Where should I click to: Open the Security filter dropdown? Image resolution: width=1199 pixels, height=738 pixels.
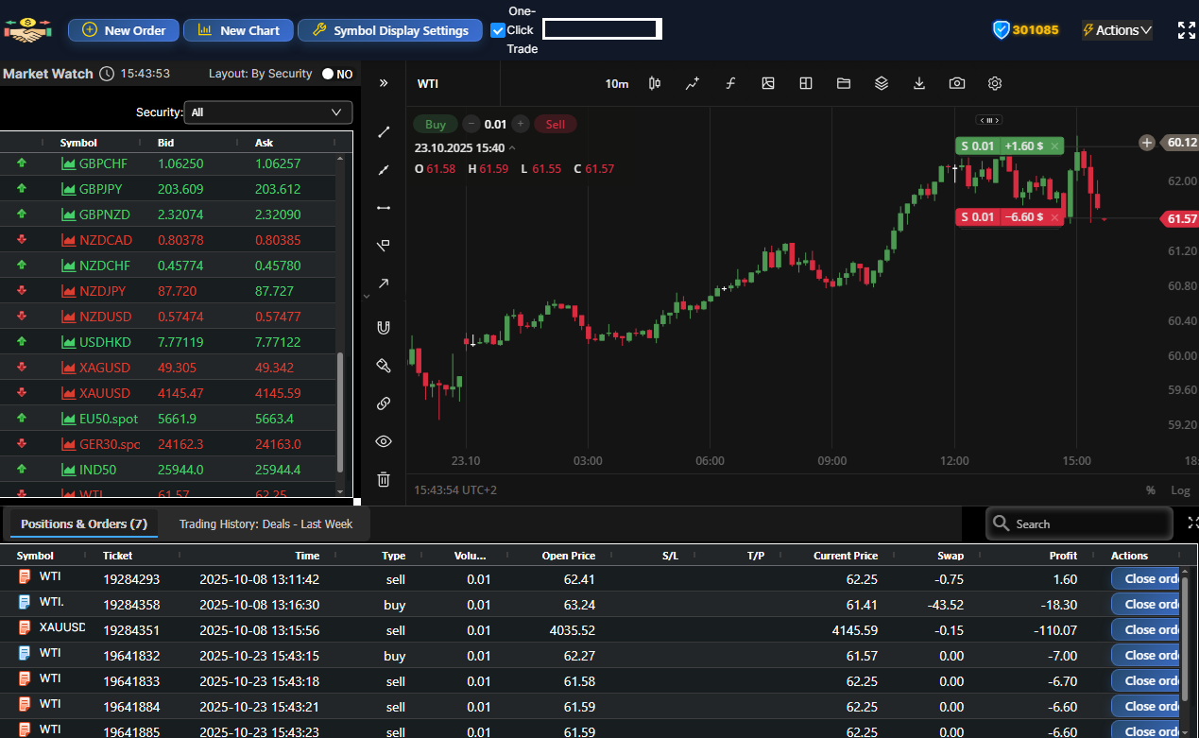tap(268, 112)
